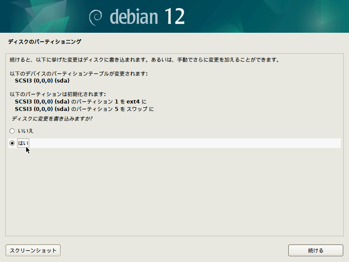
Task: Click the partition 5 swap line
Action: pyautogui.click(x=84, y=109)
